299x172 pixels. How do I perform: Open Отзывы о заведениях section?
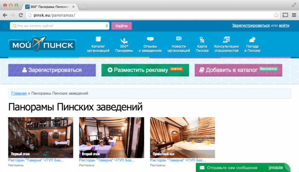point(150,45)
